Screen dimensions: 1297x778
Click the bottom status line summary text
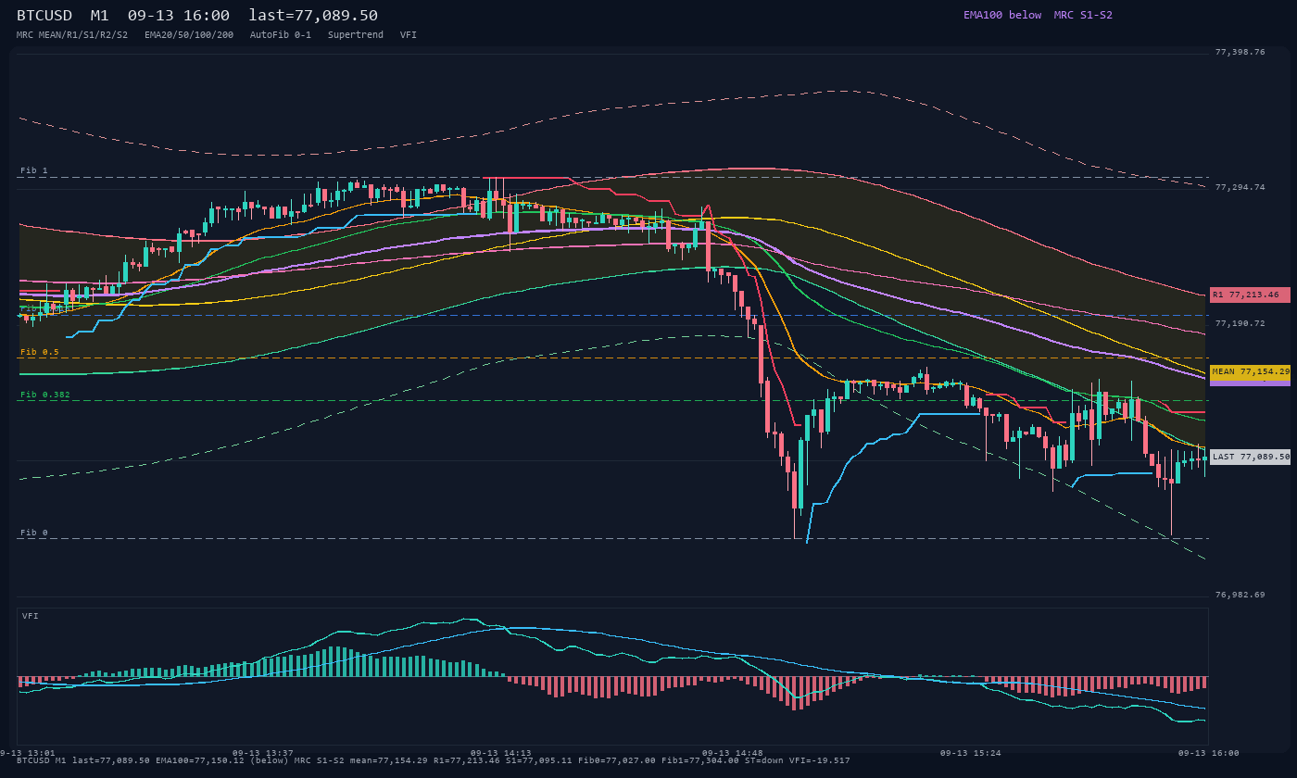click(434, 760)
